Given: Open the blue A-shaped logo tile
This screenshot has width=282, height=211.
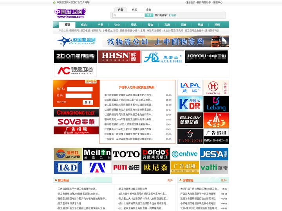Looking at the screenshot, I should [x=97, y=167].
